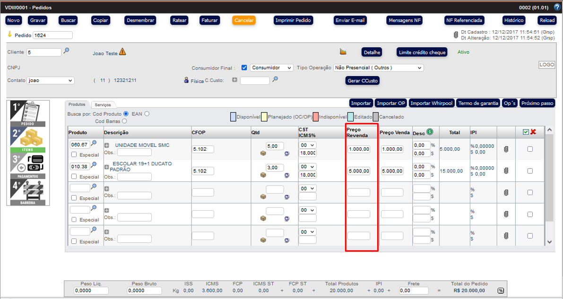The width and height of the screenshot is (563, 299).
Task: Open attachment paperclip for UNIDADE MOVEL SMC row
Action: [506, 149]
